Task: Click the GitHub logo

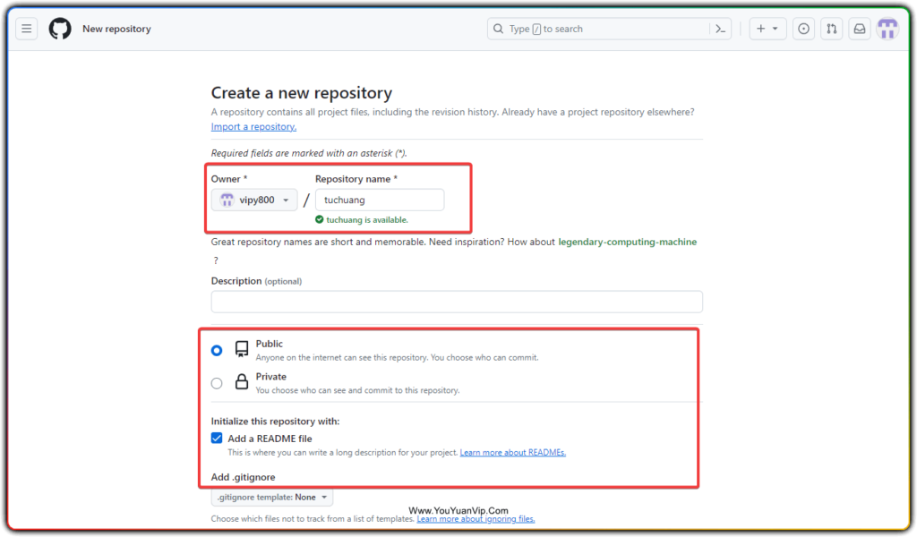Action: pos(59,28)
